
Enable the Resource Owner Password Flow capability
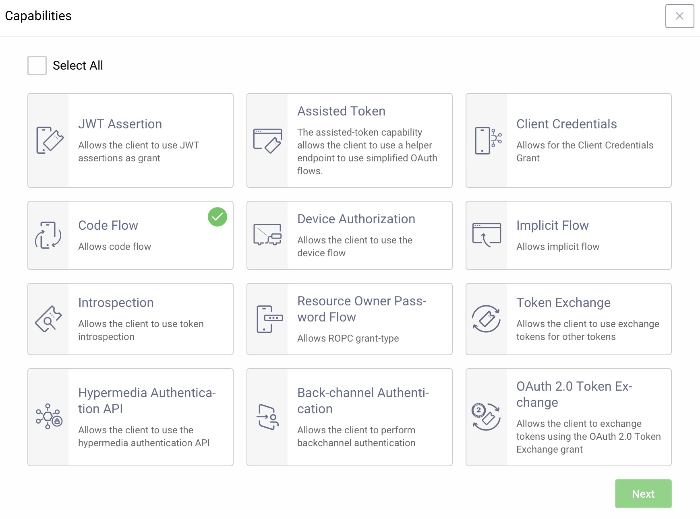349,319
